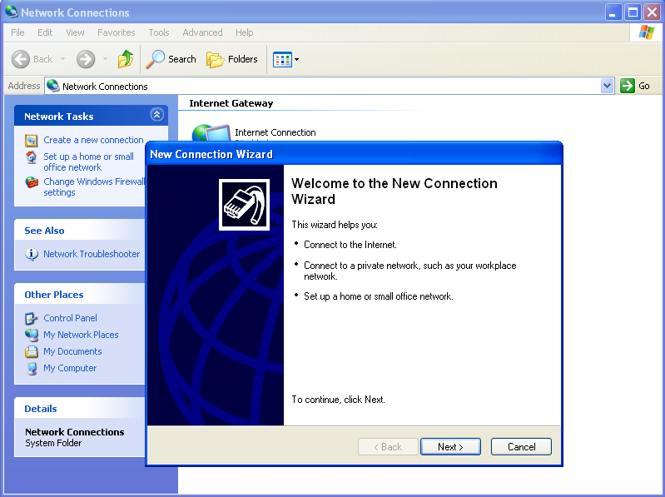Open the Edit menu
This screenshot has height=497, width=665.
[45, 32]
